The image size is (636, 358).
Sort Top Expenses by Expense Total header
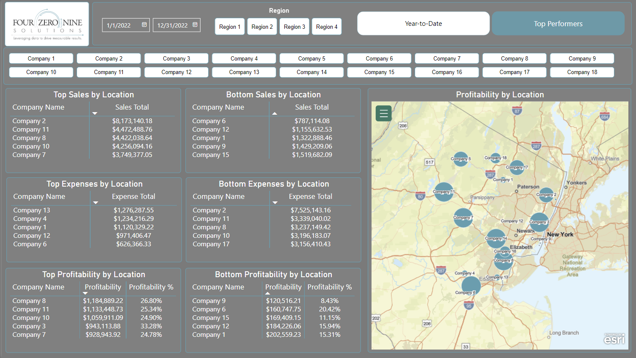(x=134, y=196)
